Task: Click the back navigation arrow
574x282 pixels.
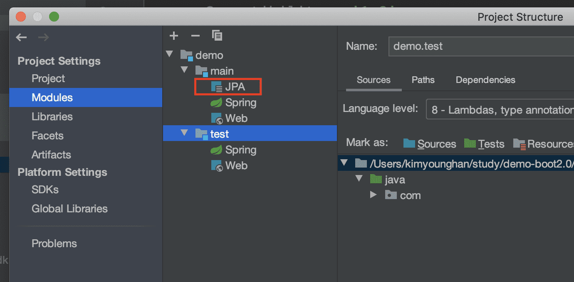Action: 21,38
